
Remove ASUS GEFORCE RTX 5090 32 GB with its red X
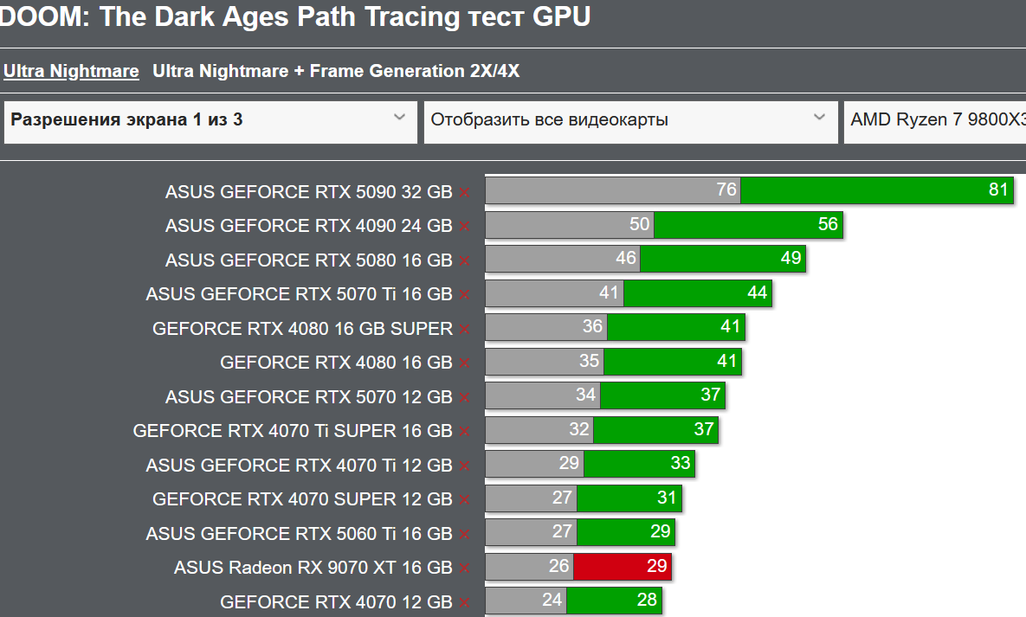465,192
